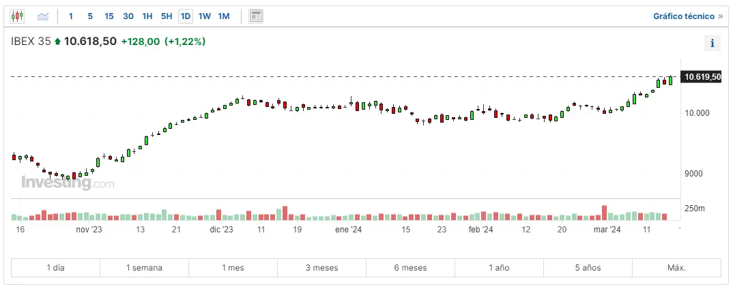This screenshot has height=291, width=733.
Task: Choose the '5 años' range tab
Action: (588, 268)
